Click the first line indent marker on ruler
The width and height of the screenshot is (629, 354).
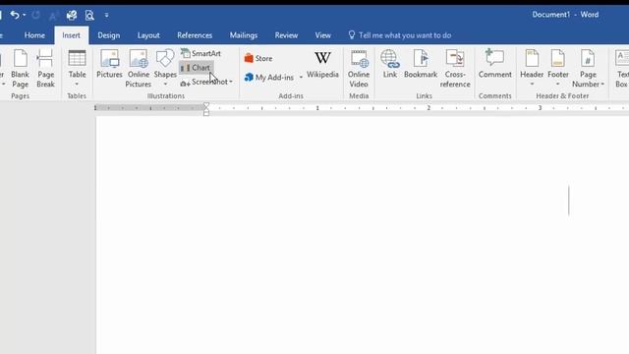(x=206, y=105)
